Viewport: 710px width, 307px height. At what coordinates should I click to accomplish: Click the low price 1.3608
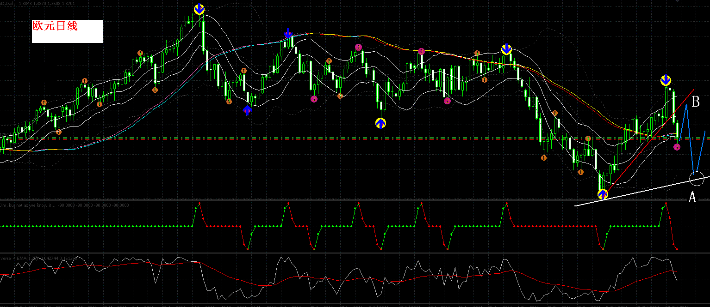pos(54,4)
